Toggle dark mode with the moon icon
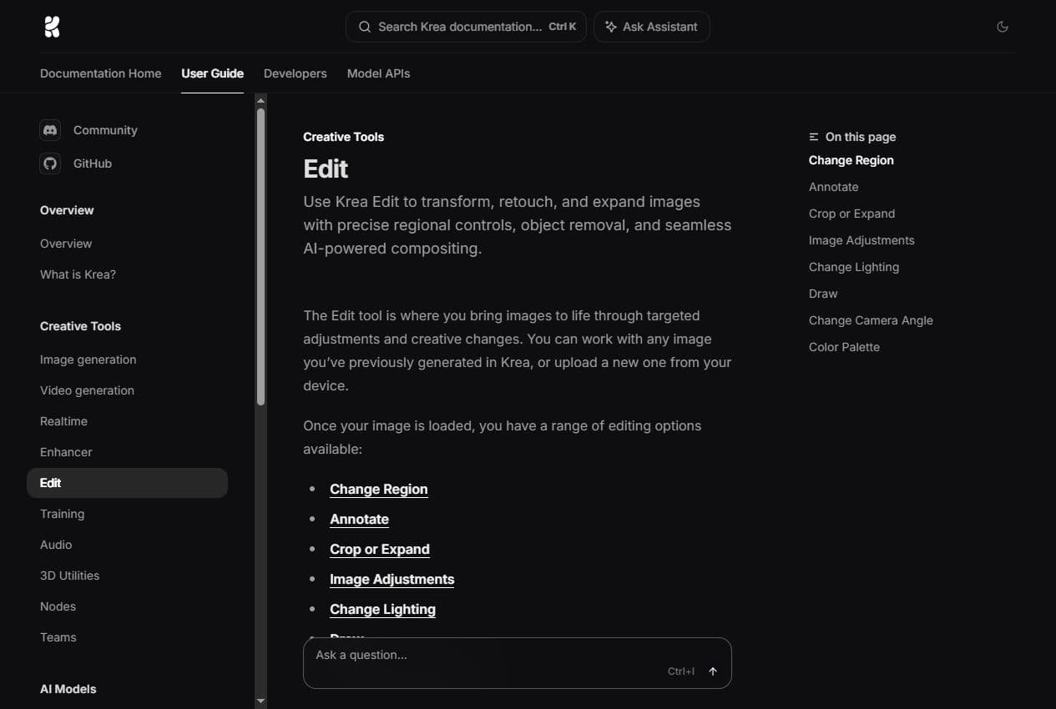Screen dimensions: 1056x709 pyautogui.click(x=1003, y=27)
